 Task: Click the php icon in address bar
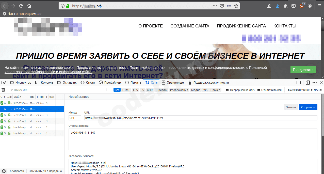(229, 6)
